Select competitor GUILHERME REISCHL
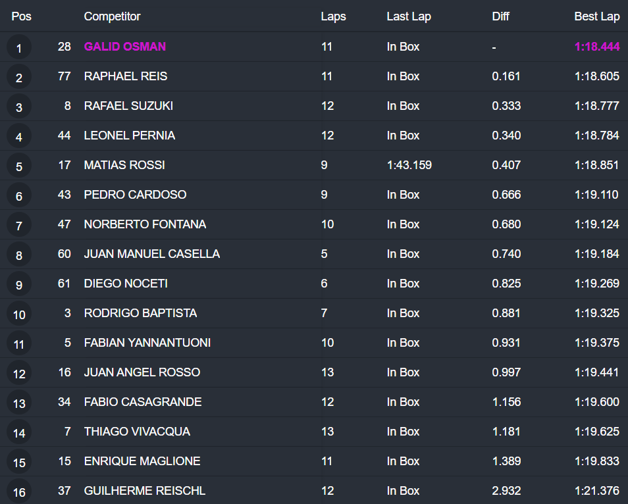The image size is (628, 504). click(144, 491)
